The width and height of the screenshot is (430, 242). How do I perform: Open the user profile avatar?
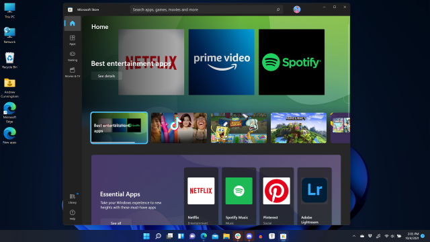(297, 9)
